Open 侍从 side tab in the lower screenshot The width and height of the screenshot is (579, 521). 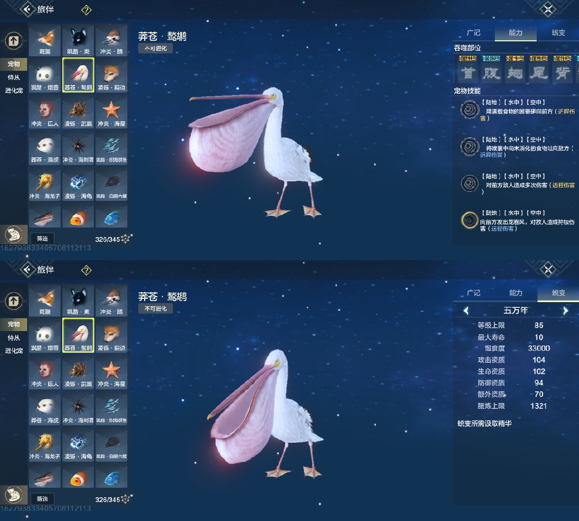pos(13,337)
